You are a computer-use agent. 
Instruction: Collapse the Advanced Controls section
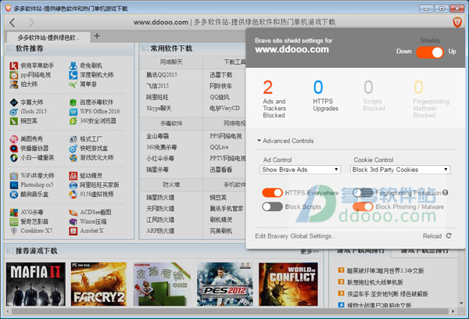point(285,141)
